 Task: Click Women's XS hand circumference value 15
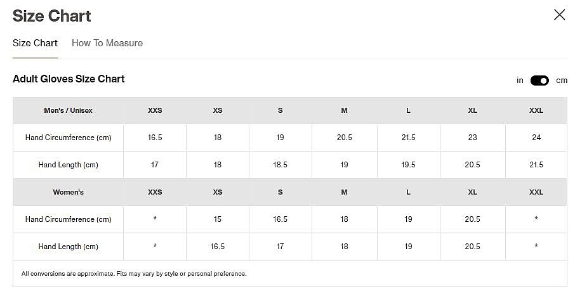(x=218, y=219)
